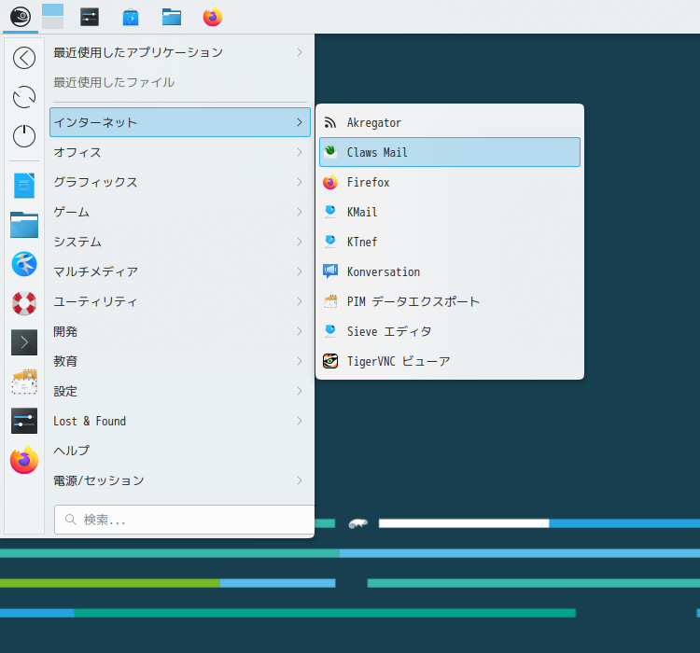Expand the マルチメディア category arrow
The width and height of the screenshot is (700, 653).
click(x=300, y=271)
